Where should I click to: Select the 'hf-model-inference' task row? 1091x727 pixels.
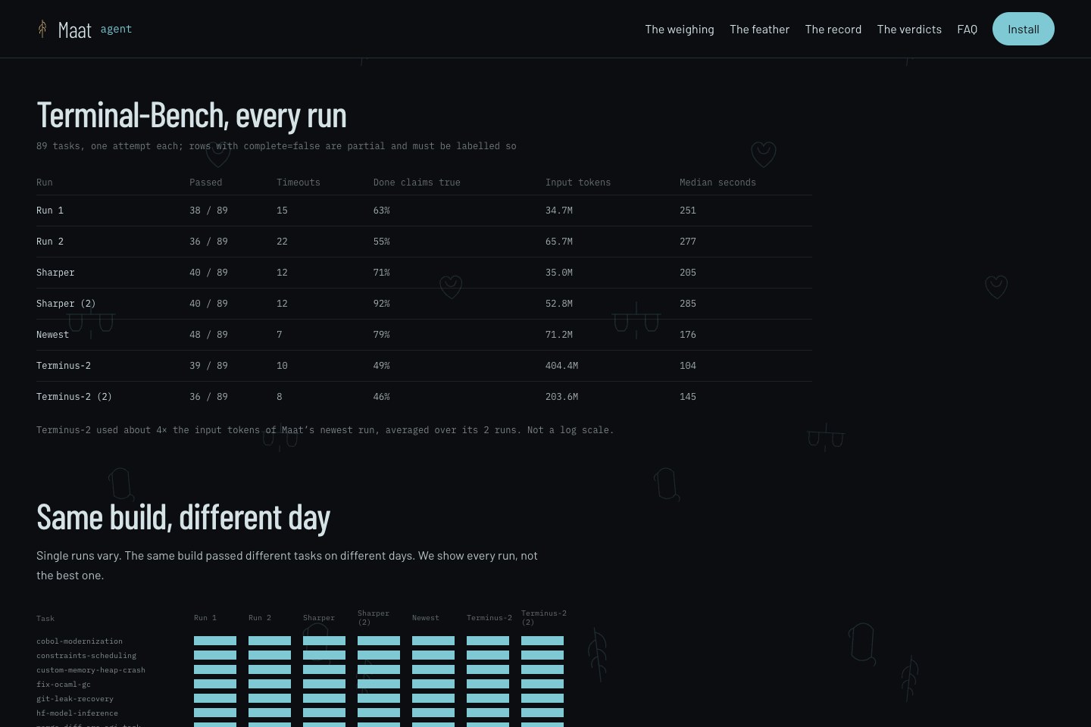(x=77, y=713)
